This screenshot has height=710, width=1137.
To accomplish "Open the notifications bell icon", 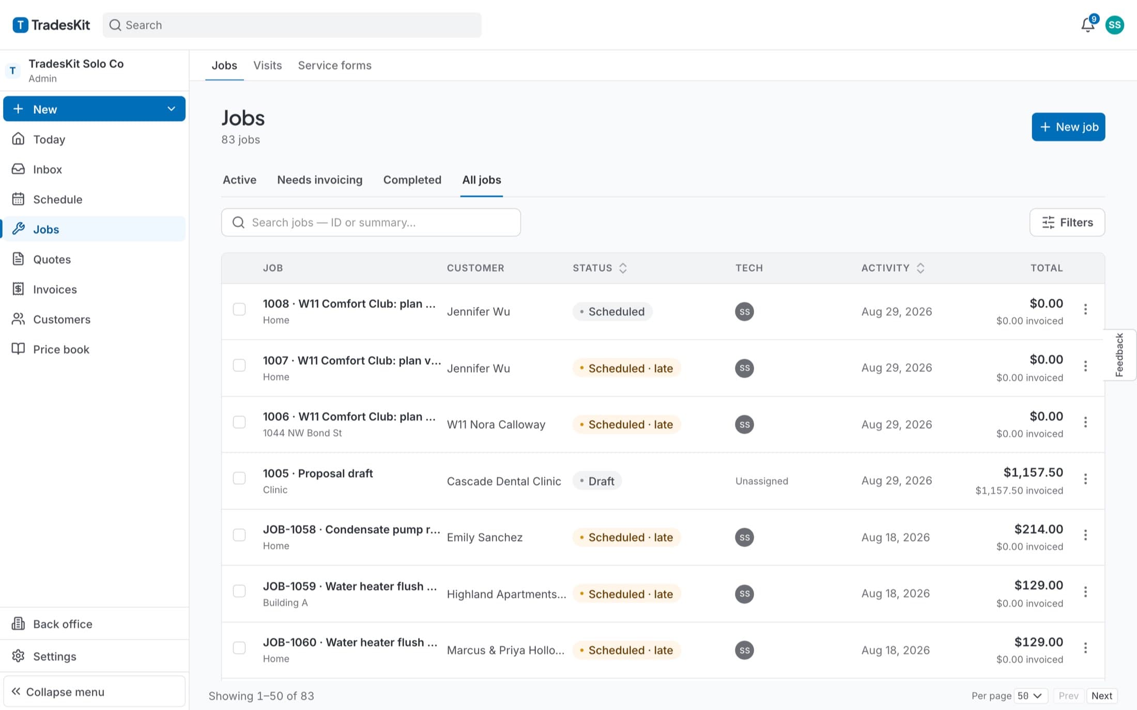I will [1087, 25].
